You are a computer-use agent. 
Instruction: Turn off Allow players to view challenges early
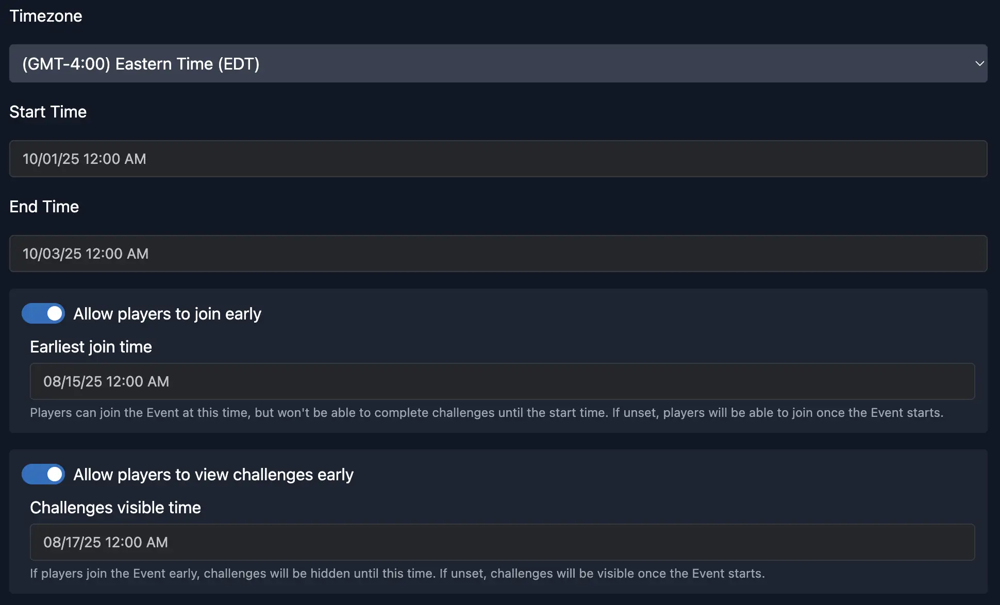(43, 474)
